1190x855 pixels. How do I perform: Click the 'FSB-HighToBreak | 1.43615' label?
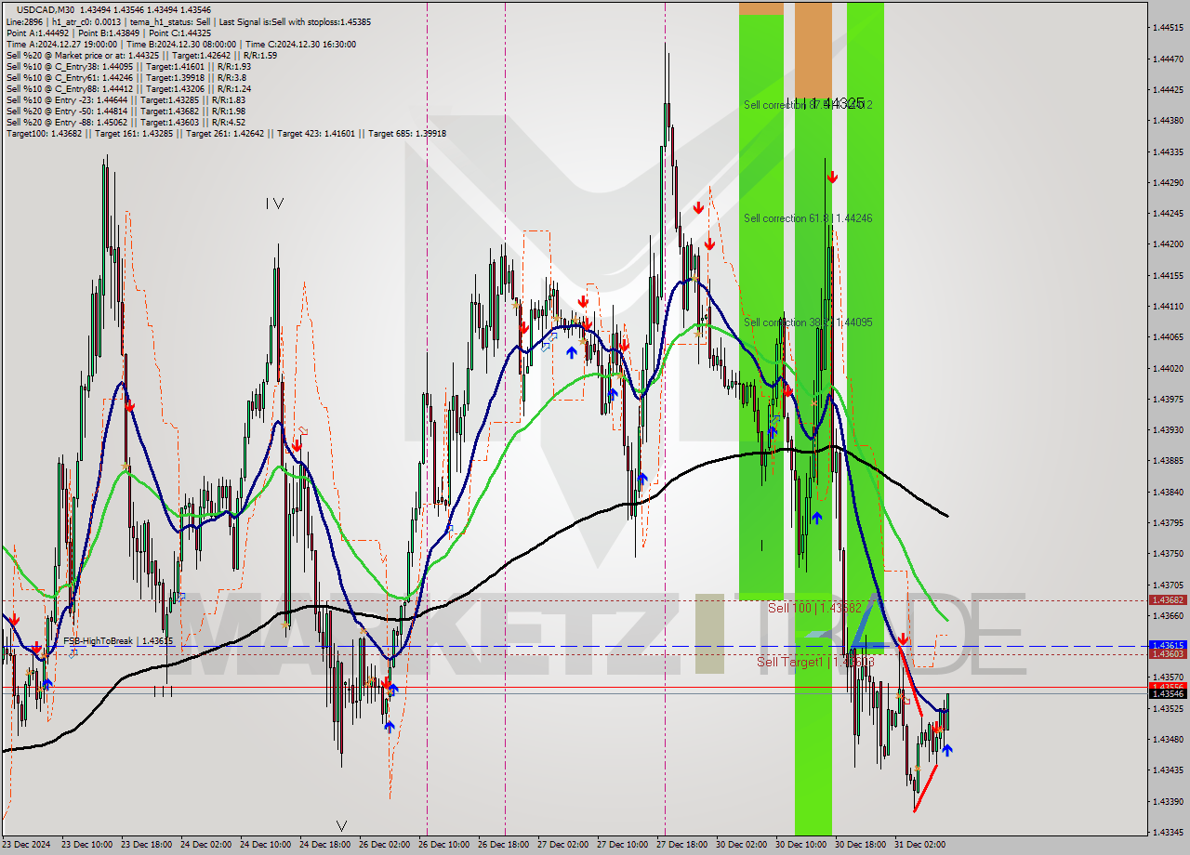coord(118,641)
